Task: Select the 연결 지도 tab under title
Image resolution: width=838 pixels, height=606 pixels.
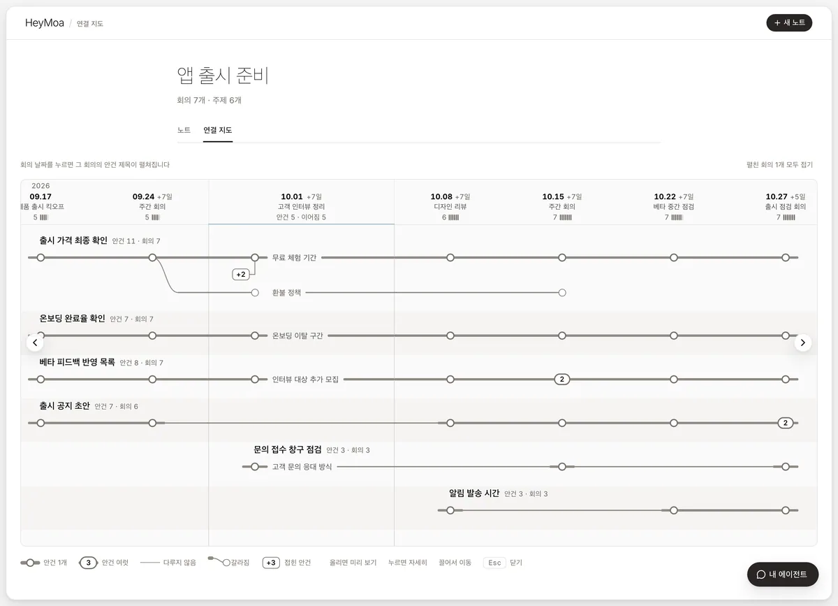Action: pyautogui.click(x=218, y=130)
